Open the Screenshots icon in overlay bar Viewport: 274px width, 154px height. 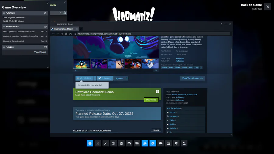(x=137, y=143)
